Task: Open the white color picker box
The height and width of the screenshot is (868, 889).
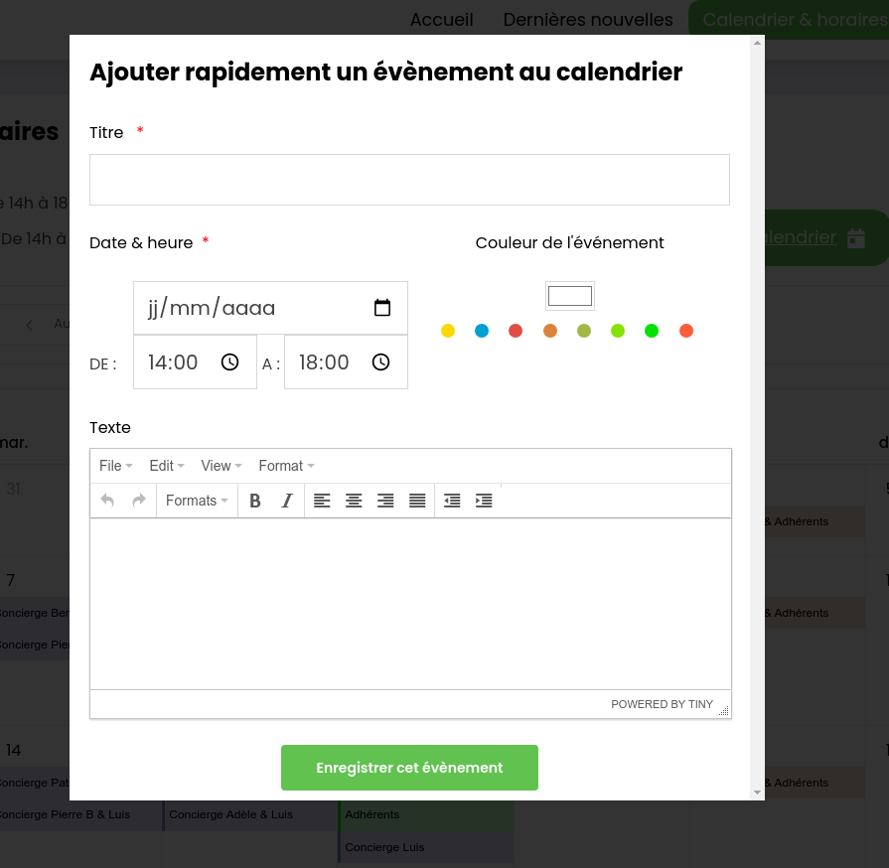Action: click(x=570, y=296)
